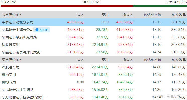Screen dimensions: 187x100
Task: Click the 买入 column header in seller section
Action: 80,60
